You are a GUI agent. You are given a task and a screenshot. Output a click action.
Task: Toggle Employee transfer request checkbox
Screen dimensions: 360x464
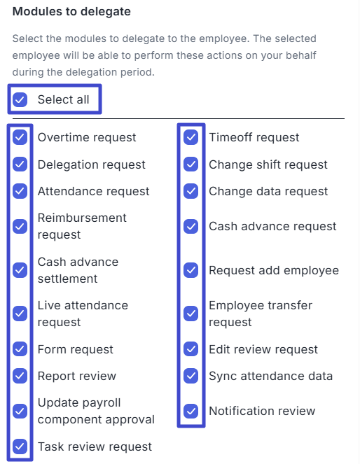[x=191, y=314]
